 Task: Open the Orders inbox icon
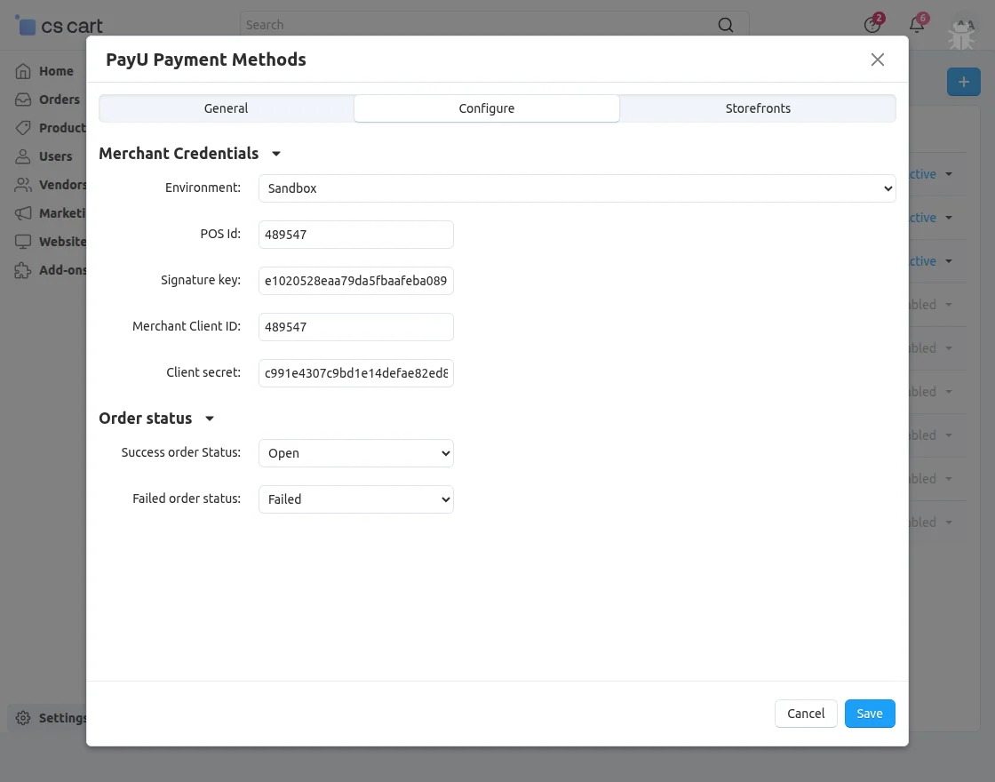coord(23,100)
